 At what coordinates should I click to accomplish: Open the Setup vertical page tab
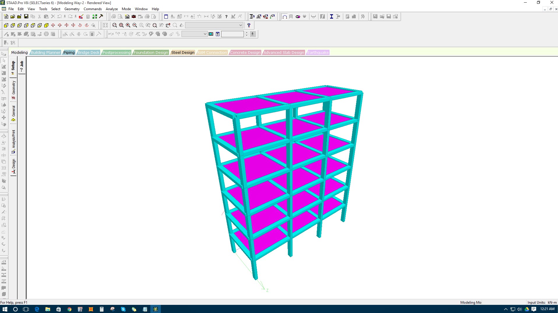(13, 67)
